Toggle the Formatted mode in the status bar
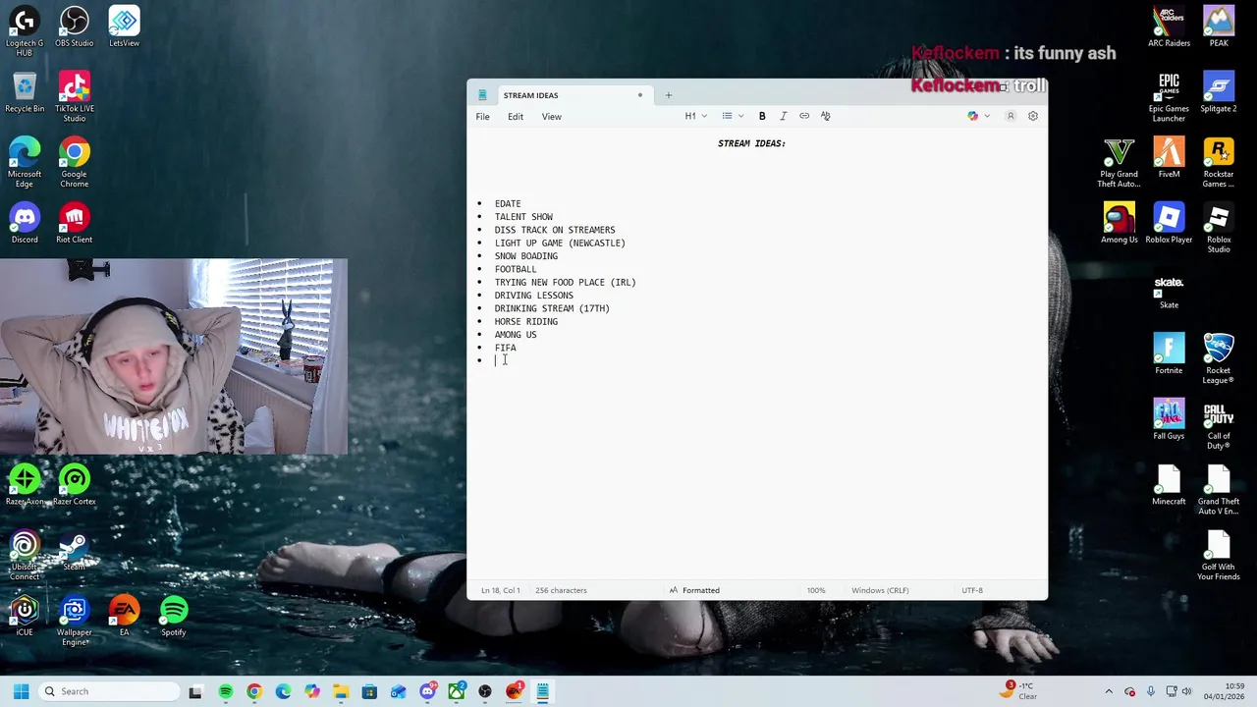Screen dimensions: 1257x707 pyautogui.click(x=694, y=590)
